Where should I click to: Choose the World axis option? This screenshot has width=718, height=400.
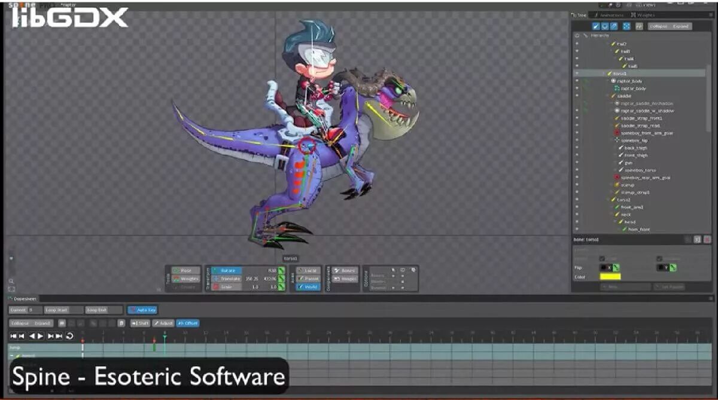(308, 287)
